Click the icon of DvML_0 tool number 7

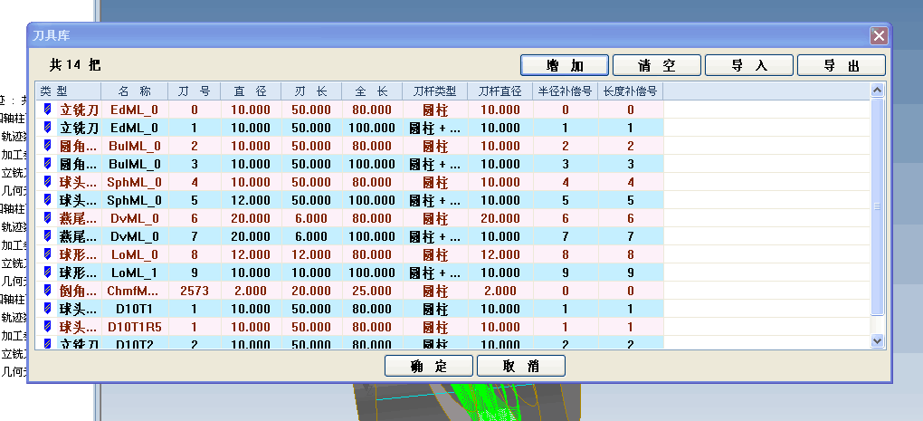(48, 236)
